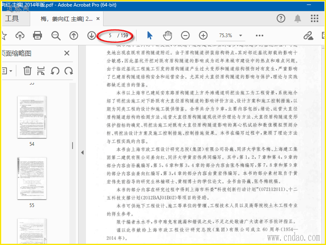Image resolution: width=326 pixels, height=245 pixels.
Task: Choose the hand pan tool
Action: coord(167,36)
